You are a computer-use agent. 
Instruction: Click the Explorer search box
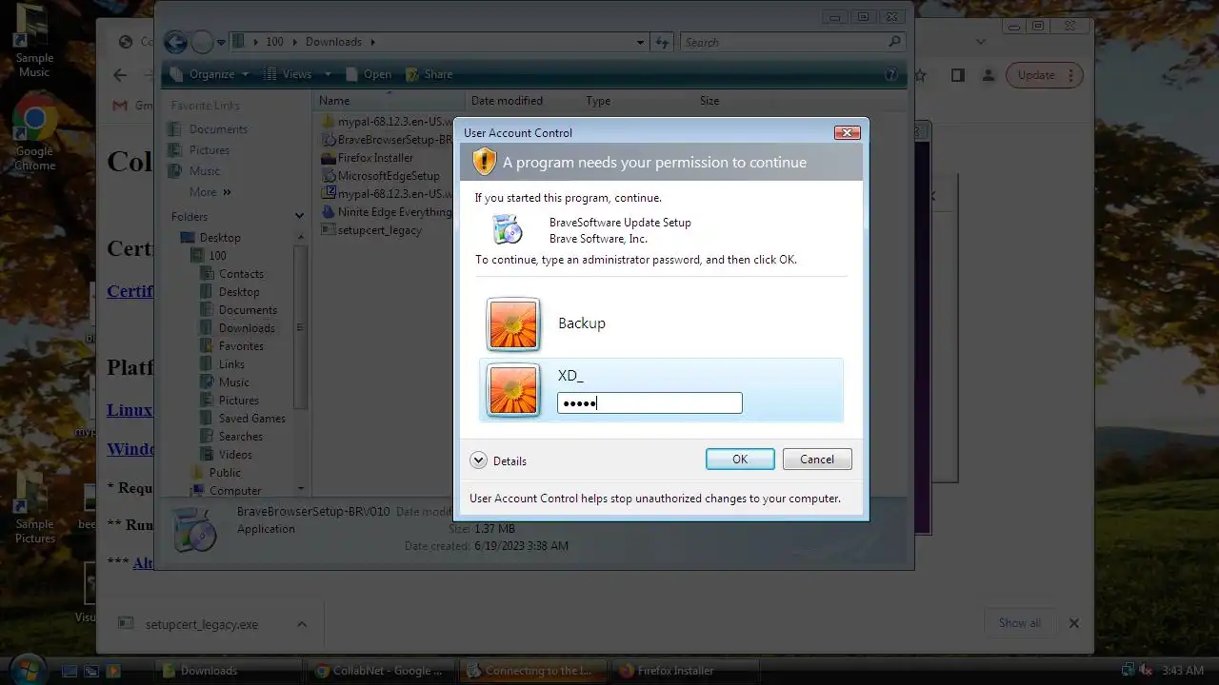click(x=791, y=42)
